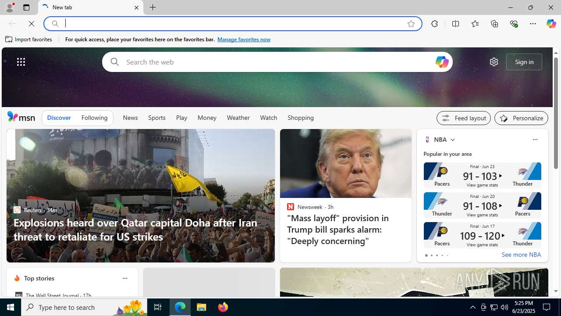
Task: Select the fourth NBA card page dot
Action: (442, 255)
